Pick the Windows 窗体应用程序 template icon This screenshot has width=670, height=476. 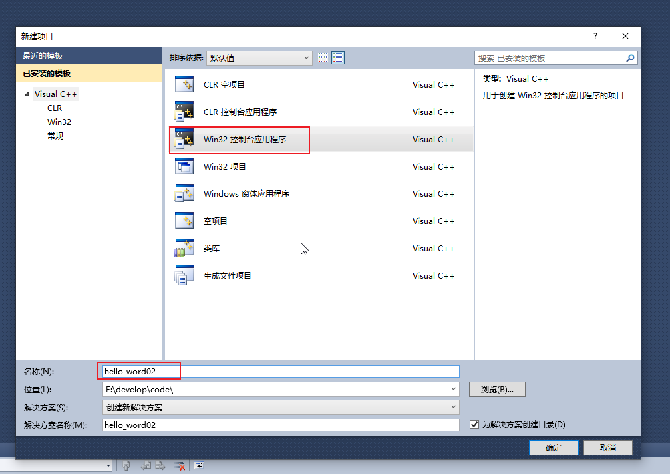184,193
